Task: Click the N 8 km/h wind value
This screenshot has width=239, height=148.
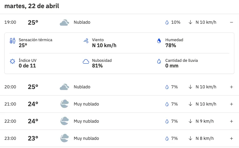Action: [205, 138]
